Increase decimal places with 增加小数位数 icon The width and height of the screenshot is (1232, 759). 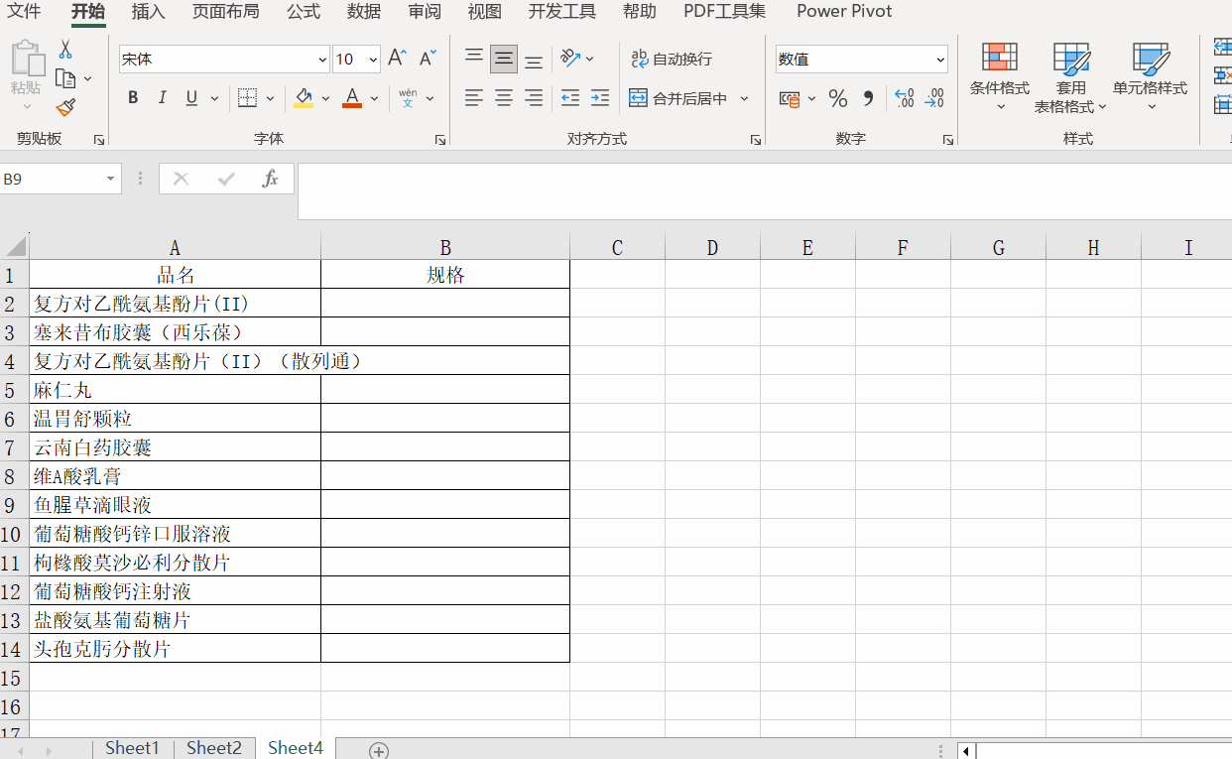pyautogui.click(x=904, y=98)
